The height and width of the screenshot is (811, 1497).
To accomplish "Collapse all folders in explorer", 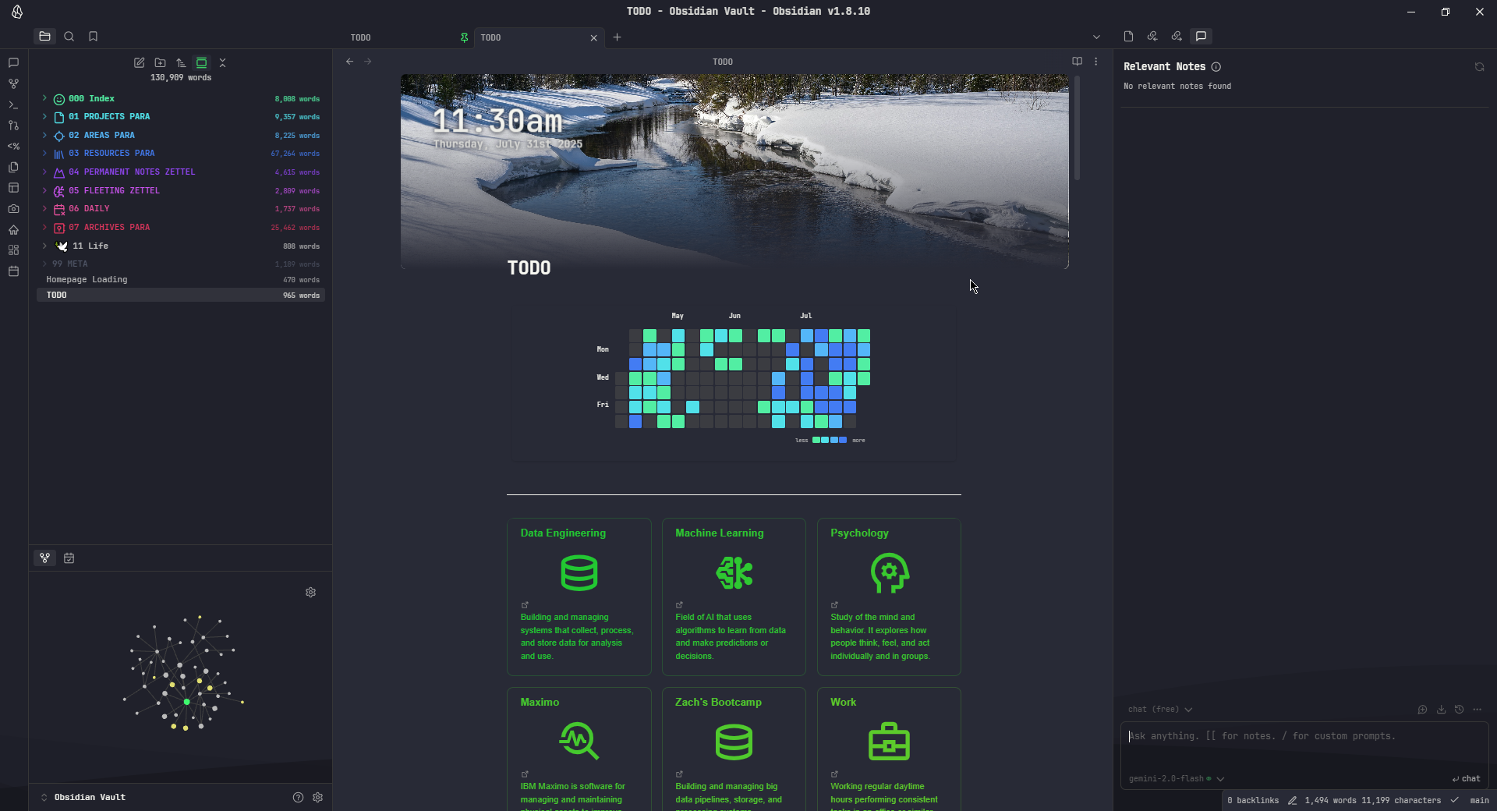I will point(222,62).
